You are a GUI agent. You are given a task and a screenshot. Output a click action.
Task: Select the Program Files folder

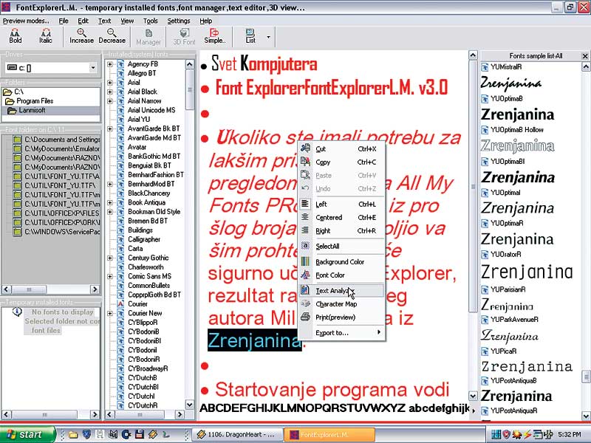coord(35,101)
